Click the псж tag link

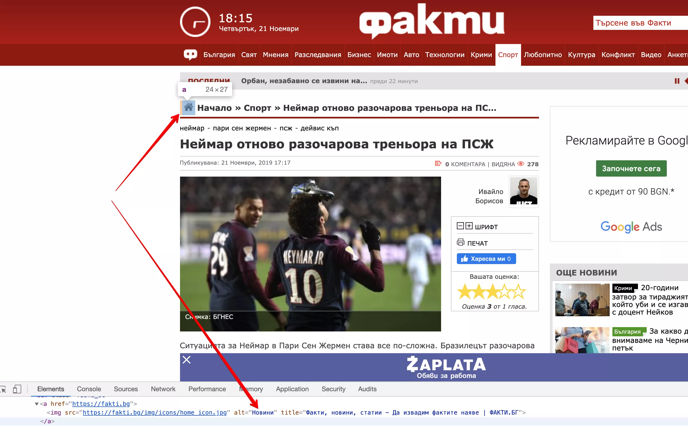(286, 128)
